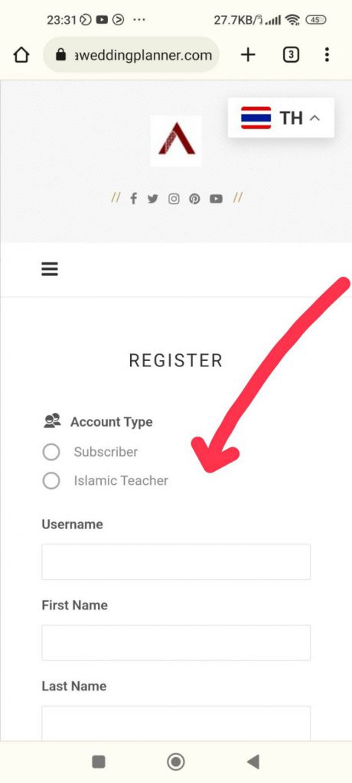Visit the Facebook social link

pos(133,199)
